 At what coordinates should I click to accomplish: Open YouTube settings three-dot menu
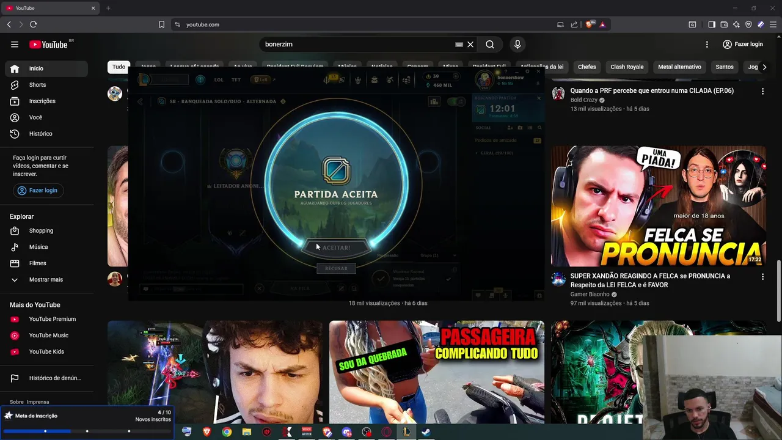pos(707,44)
